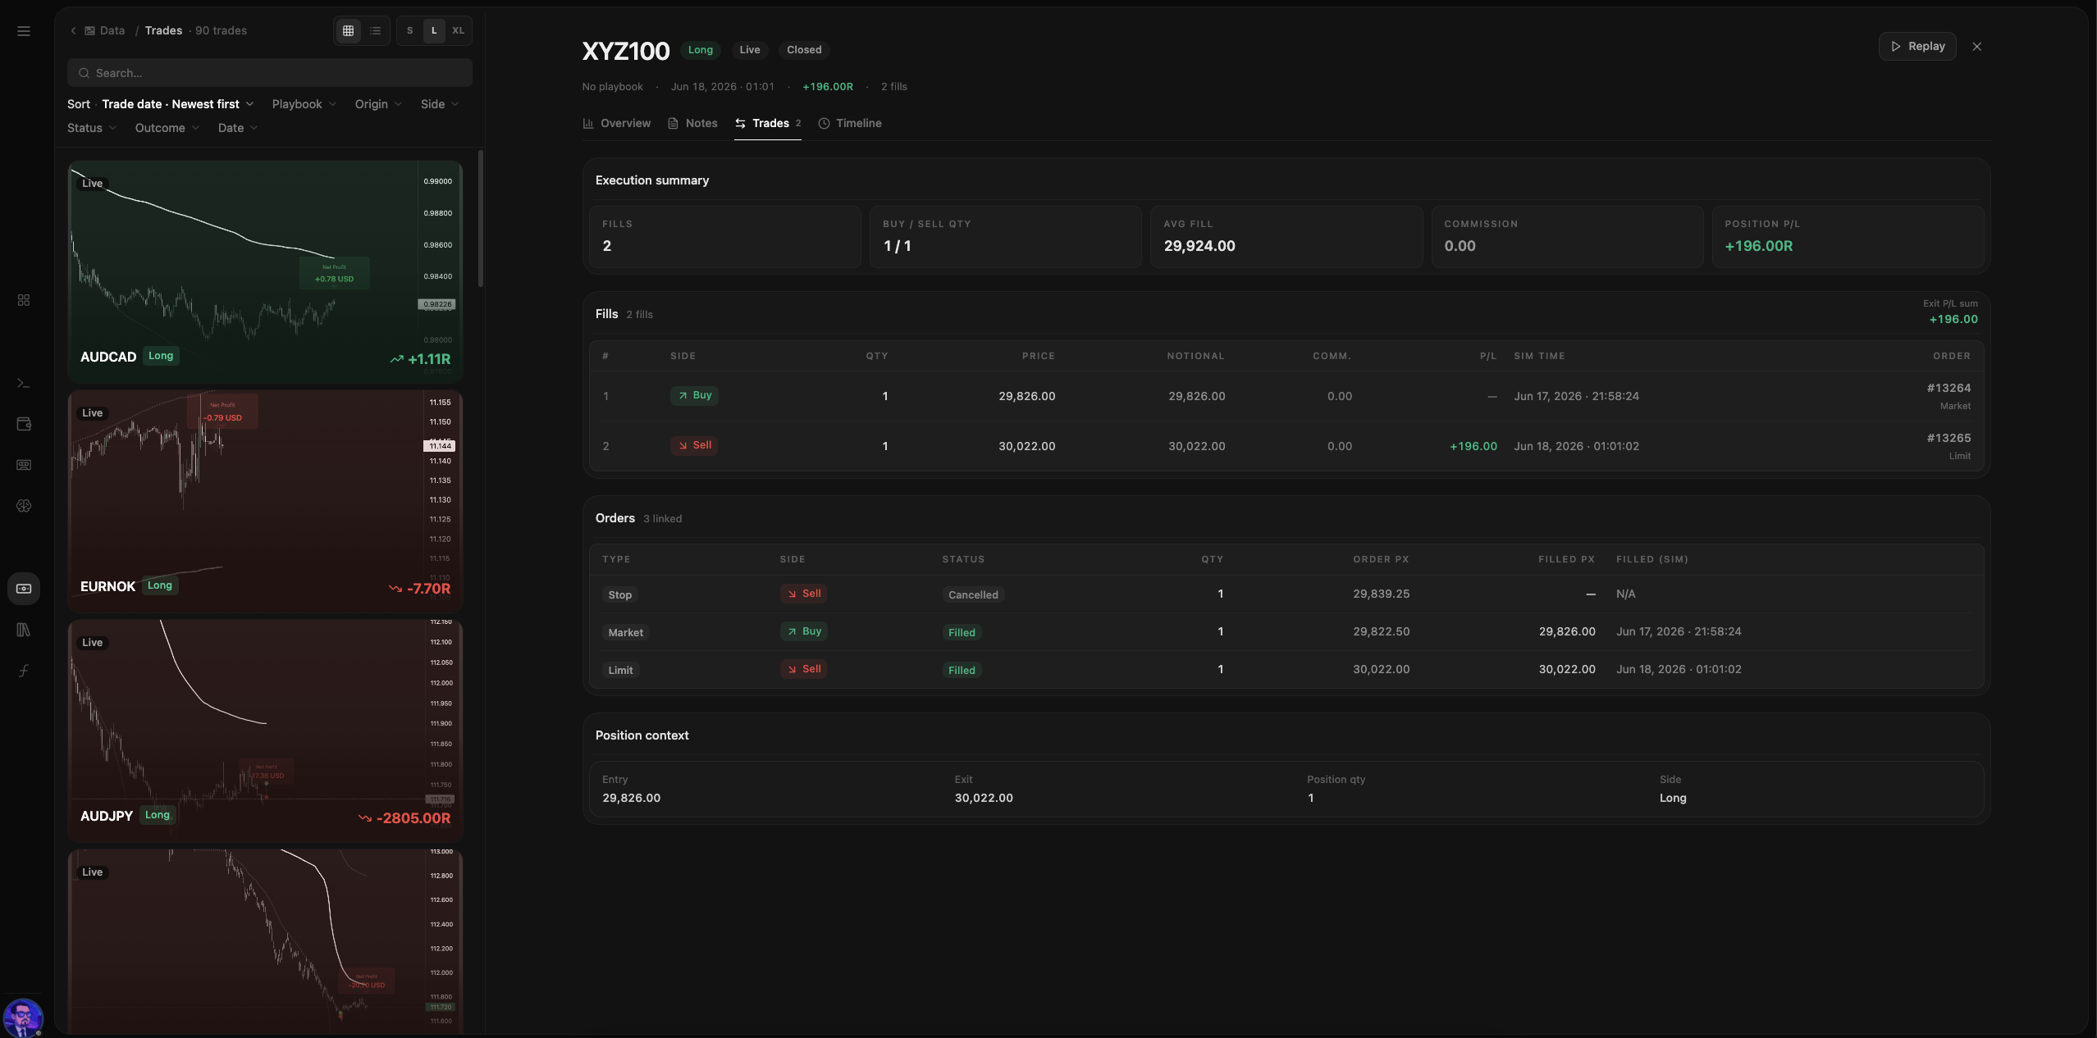Focus the Search trades field

tap(270, 73)
